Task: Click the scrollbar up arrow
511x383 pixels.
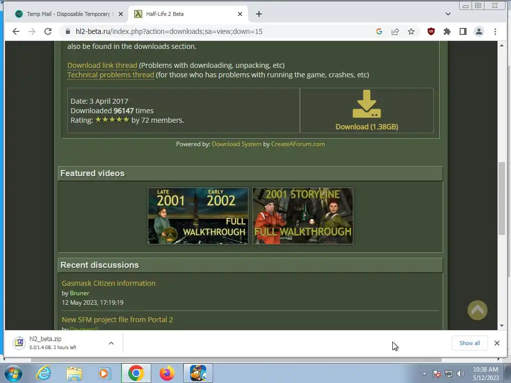Action: (501, 45)
